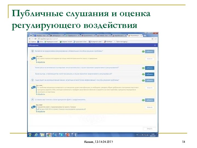Close the Обсуждение dialog with the X
This screenshot has height=148, width=197.
click(x=155, y=45)
